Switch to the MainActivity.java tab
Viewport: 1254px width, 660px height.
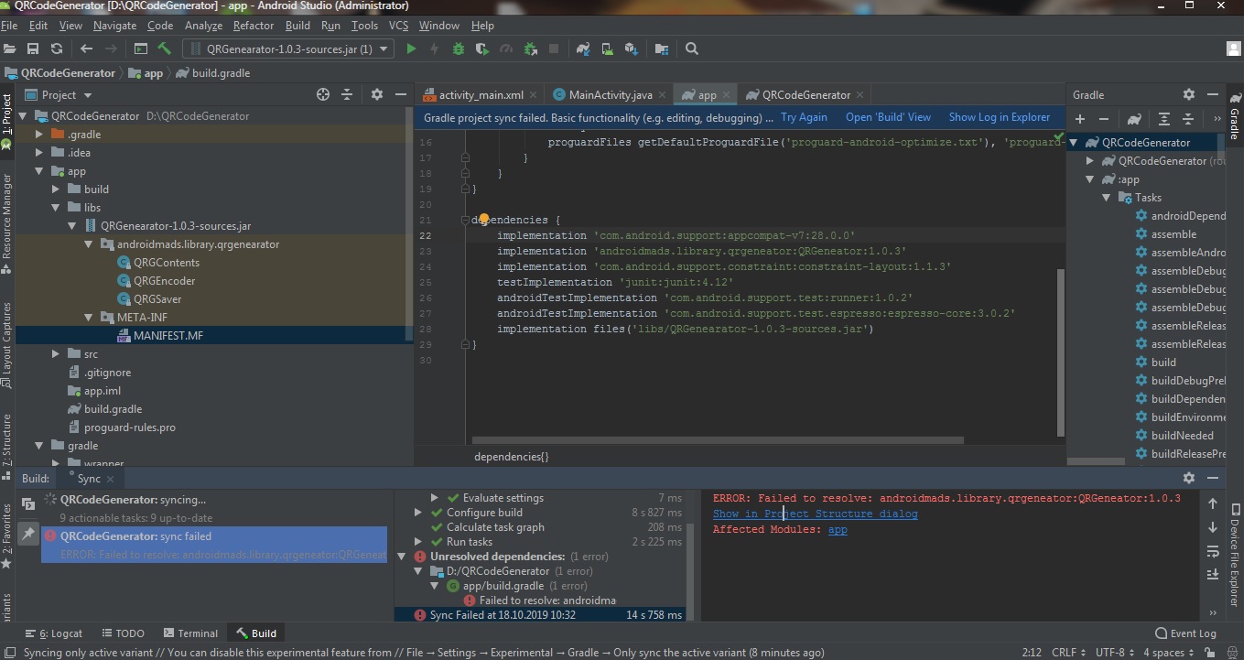tap(610, 94)
